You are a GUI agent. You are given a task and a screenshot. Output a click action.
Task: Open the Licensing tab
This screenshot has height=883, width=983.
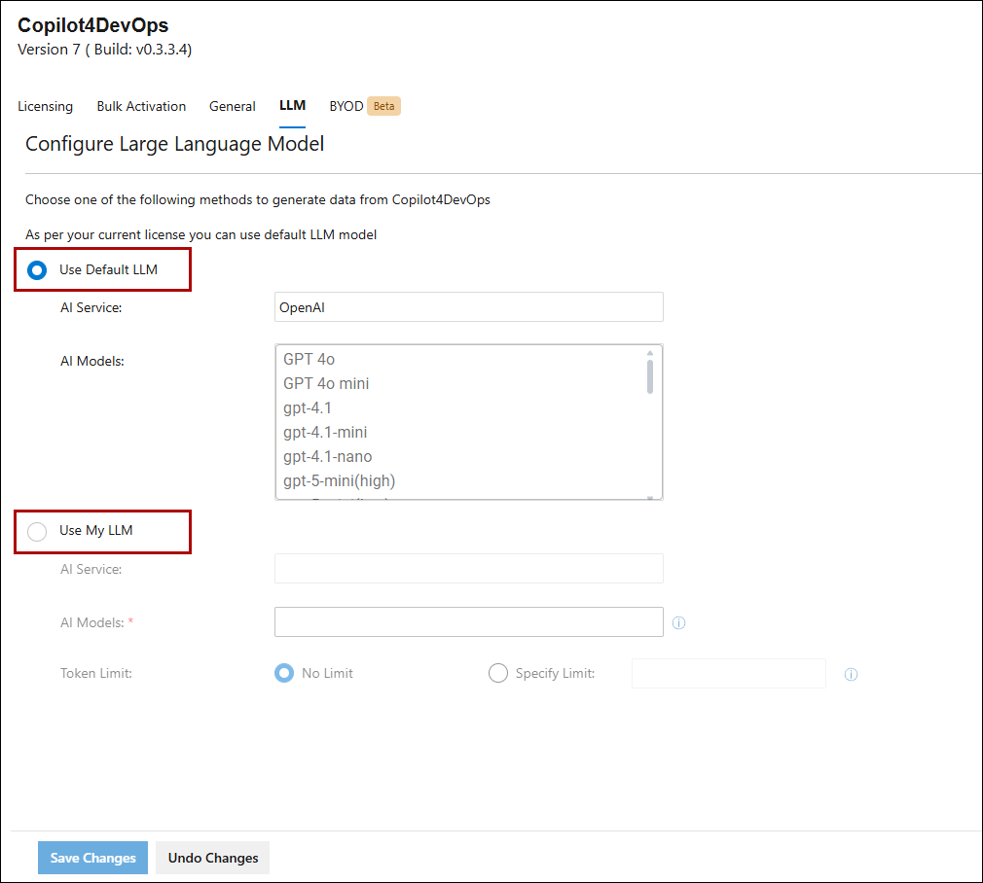coord(45,106)
